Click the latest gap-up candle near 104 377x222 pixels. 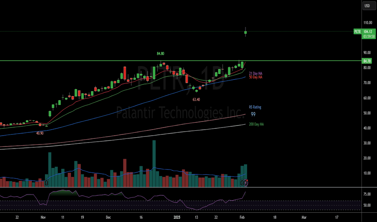246,32
